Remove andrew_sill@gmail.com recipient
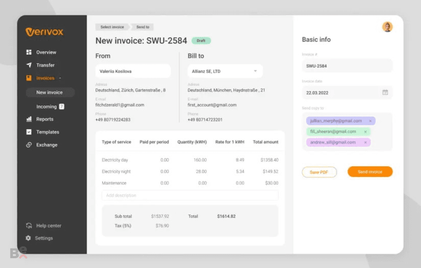 [365, 143]
